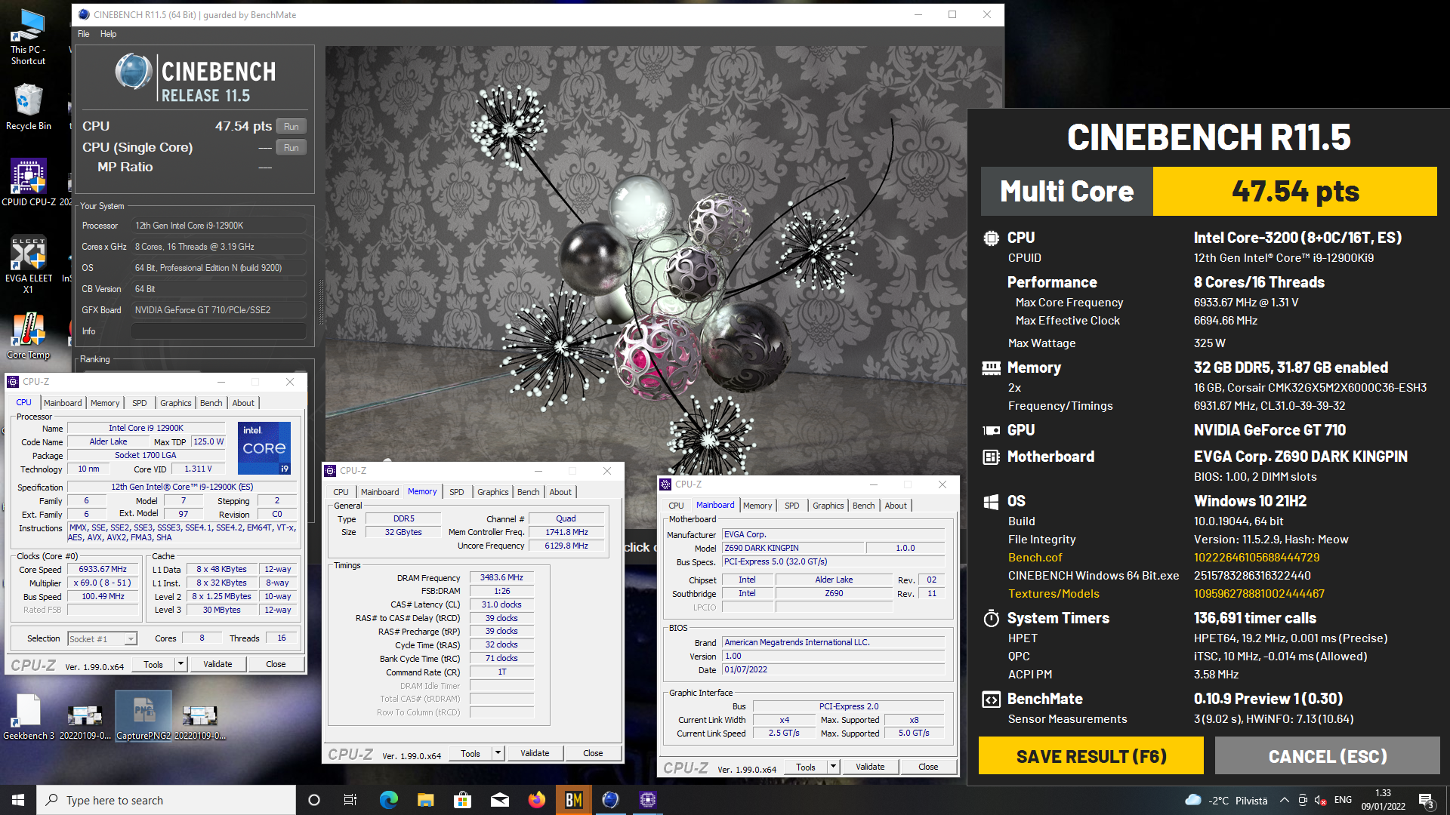Image resolution: width=1450 pixels, height=815 pixels.
Task: Open Microsoft Store from taskbar
Action: [x=462, y=800]
